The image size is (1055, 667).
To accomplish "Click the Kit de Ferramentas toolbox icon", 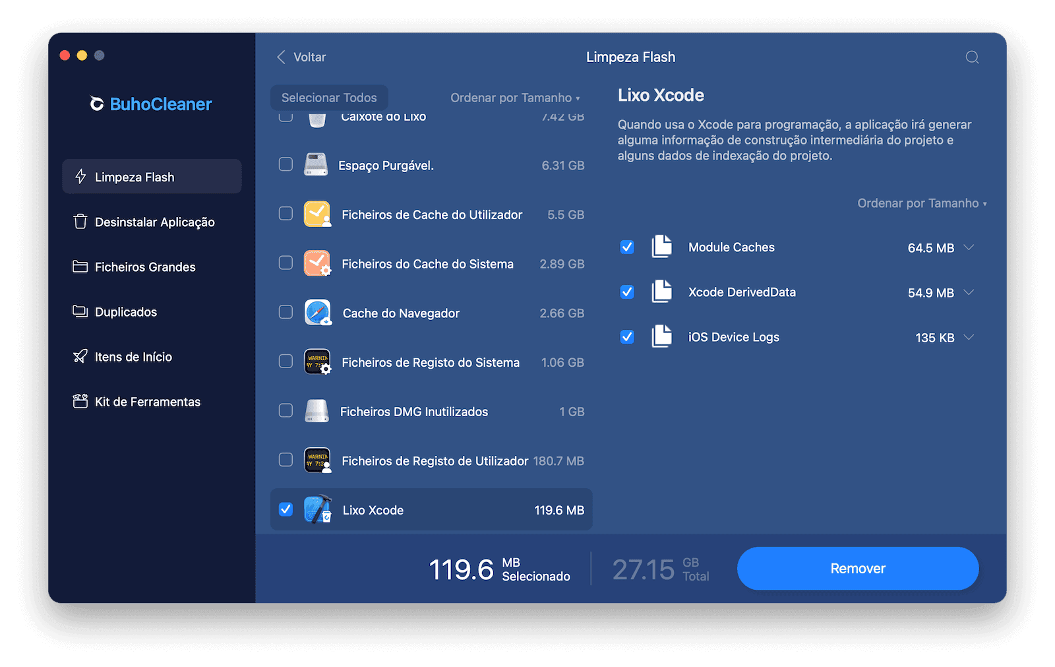I will [x=80, y=401].
